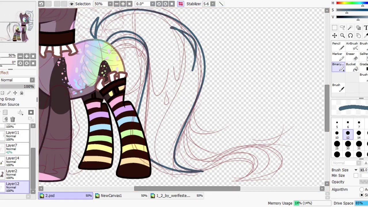Switch to the 1_2_by_werifeste tab

[177, 195]
